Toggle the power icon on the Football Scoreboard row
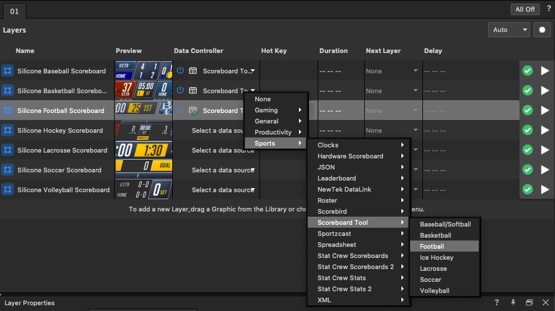This screenshot has width=555, height=311. coord(180,110)
